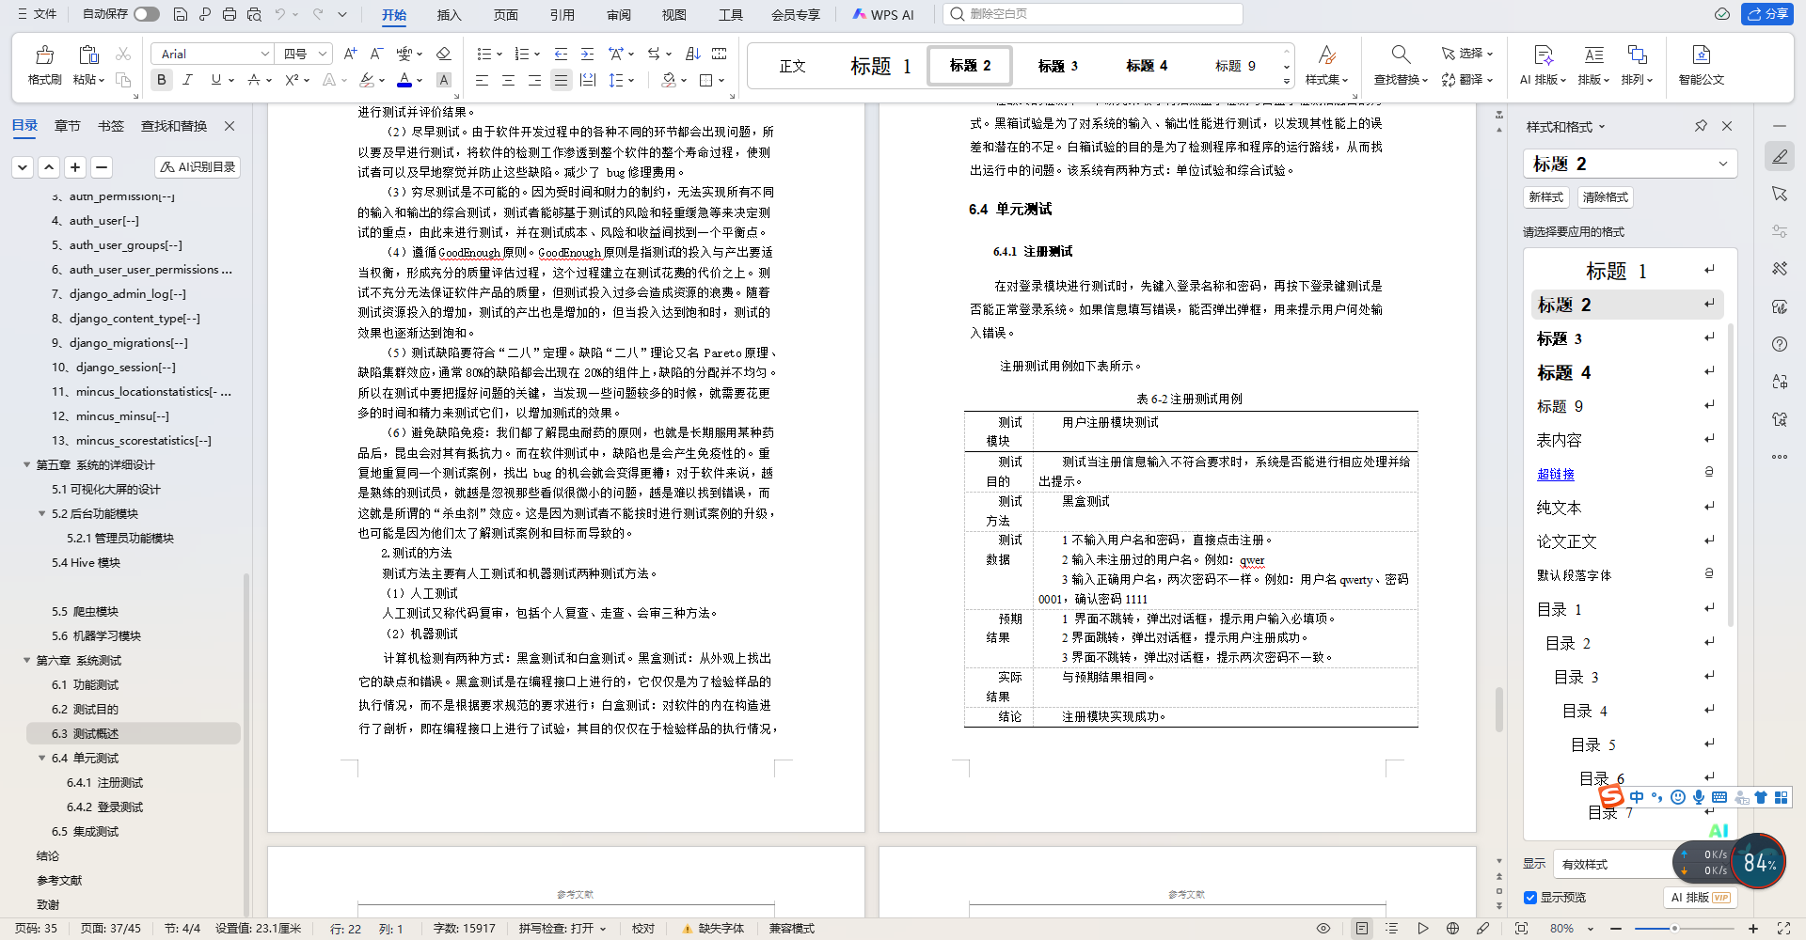Increase font size with A+ icon

click(350, 54)
